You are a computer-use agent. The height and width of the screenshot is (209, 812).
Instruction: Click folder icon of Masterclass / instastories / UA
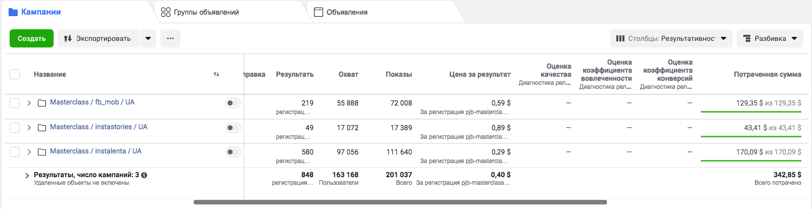point(42,128)
